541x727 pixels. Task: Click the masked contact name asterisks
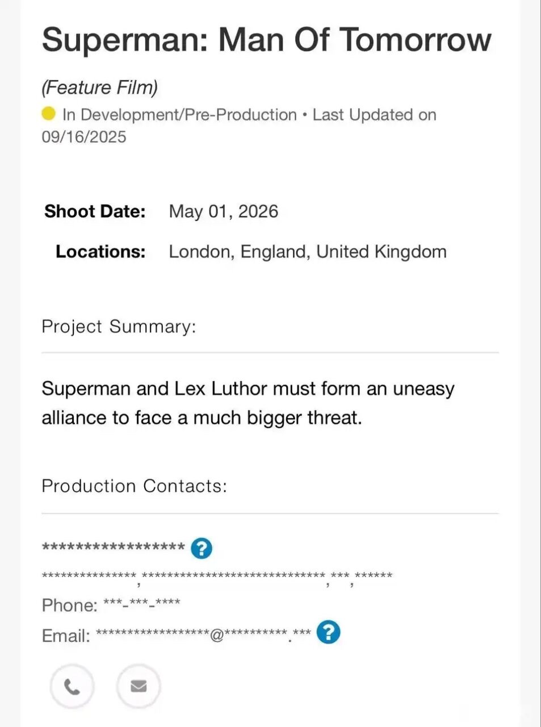point(114,548)
